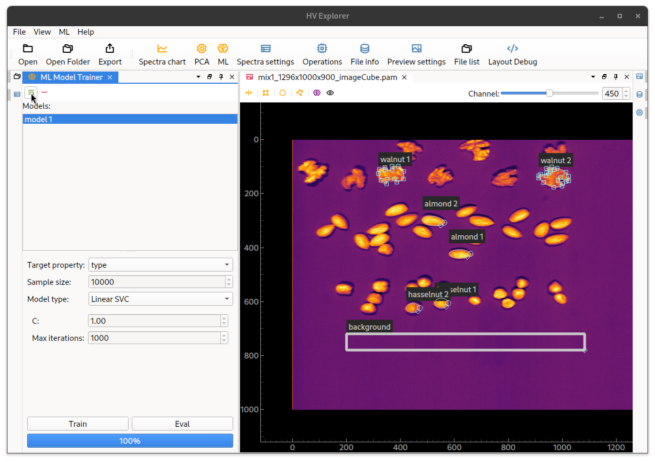Click the Train button

(x=77, y=424)
